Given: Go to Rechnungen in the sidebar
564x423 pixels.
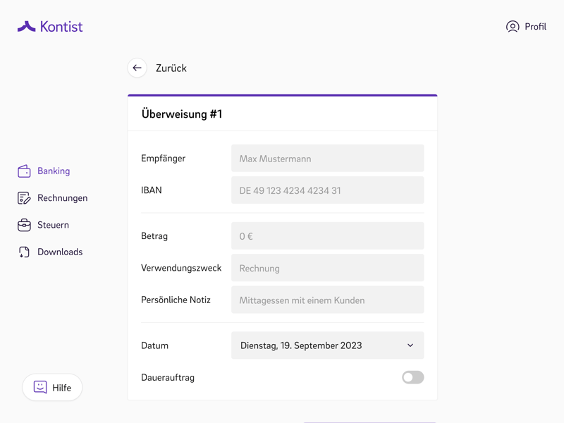Looking at the screenshot, I should [x=62, y=198].
